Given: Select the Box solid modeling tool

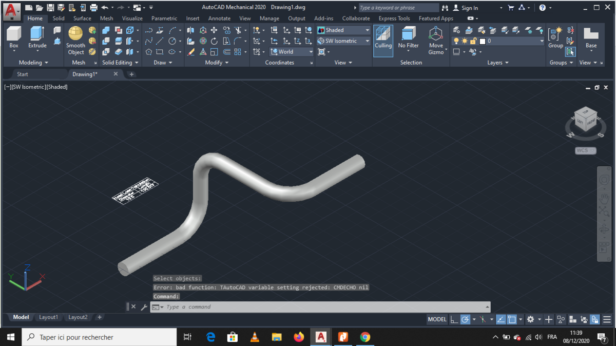Looking at the screenshot, I should [14, 35].
